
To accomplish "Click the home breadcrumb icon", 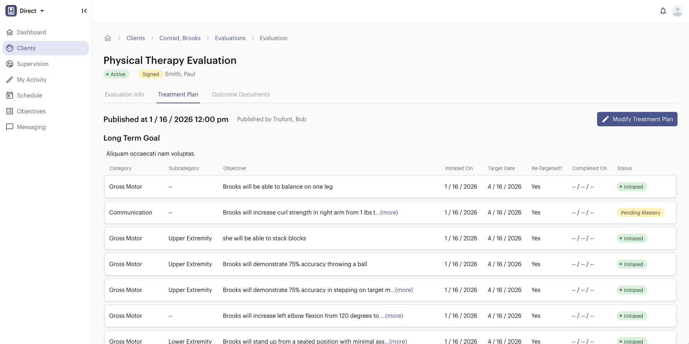I will [x=108, y=38].
